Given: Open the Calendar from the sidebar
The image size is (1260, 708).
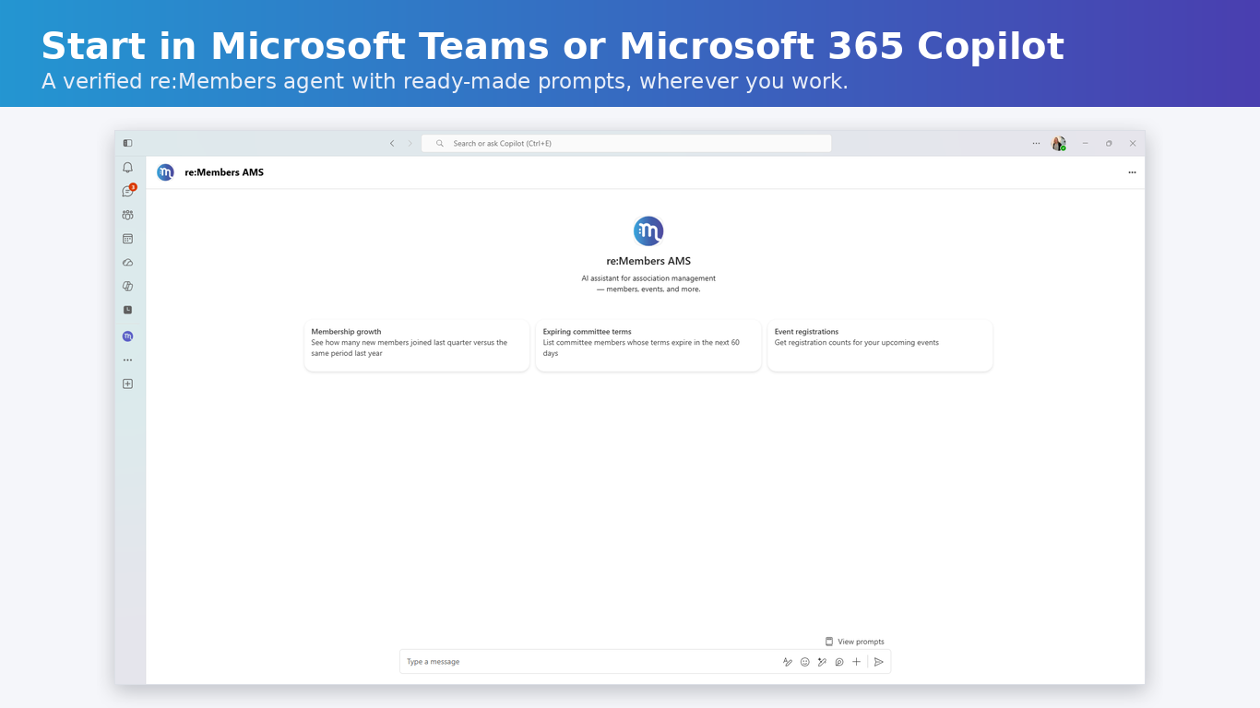Looking at the screenshot, I should pos(127,239).
